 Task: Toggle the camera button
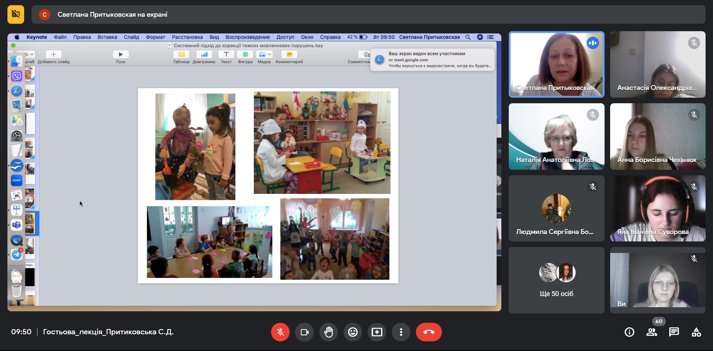[305, 332]
